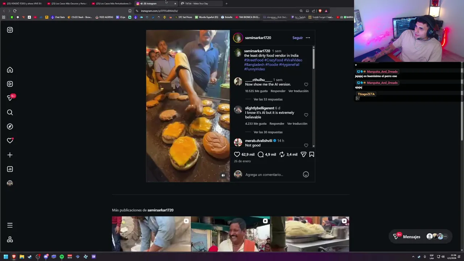This screenshot has height=261, width=464.
Task: Click the browser address bar URL
Action: pyautogui.click(x=159, y=11)
